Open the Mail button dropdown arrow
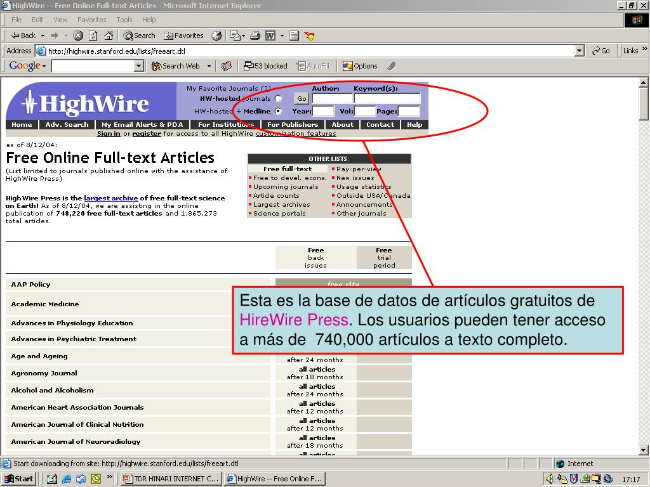The height and width of the screenshot is (487, 650). coord(243,36)
